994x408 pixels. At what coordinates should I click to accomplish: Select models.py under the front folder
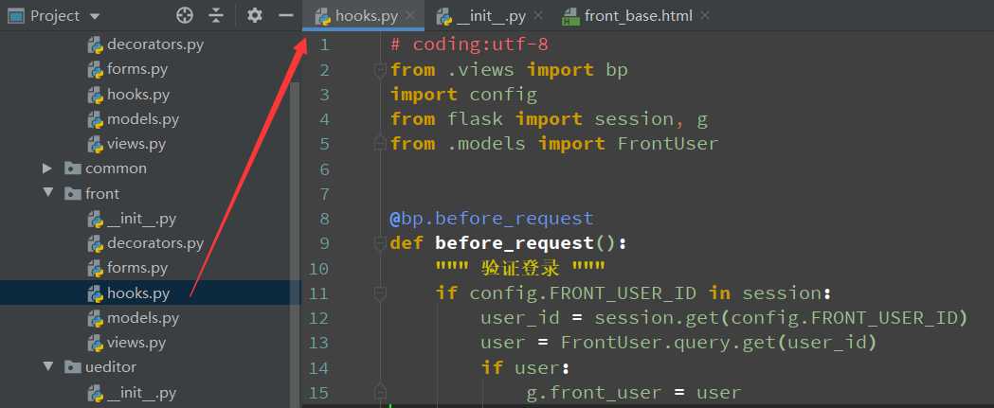(x=142, y=317)
